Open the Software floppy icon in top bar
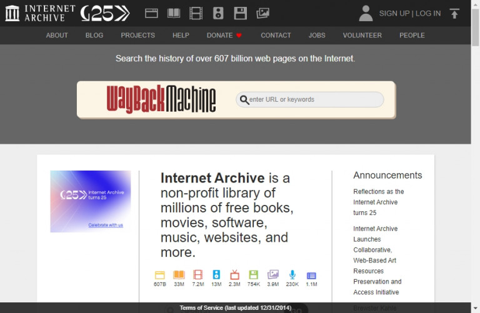Screen dimensions: 480x313 tap(240, 14)
